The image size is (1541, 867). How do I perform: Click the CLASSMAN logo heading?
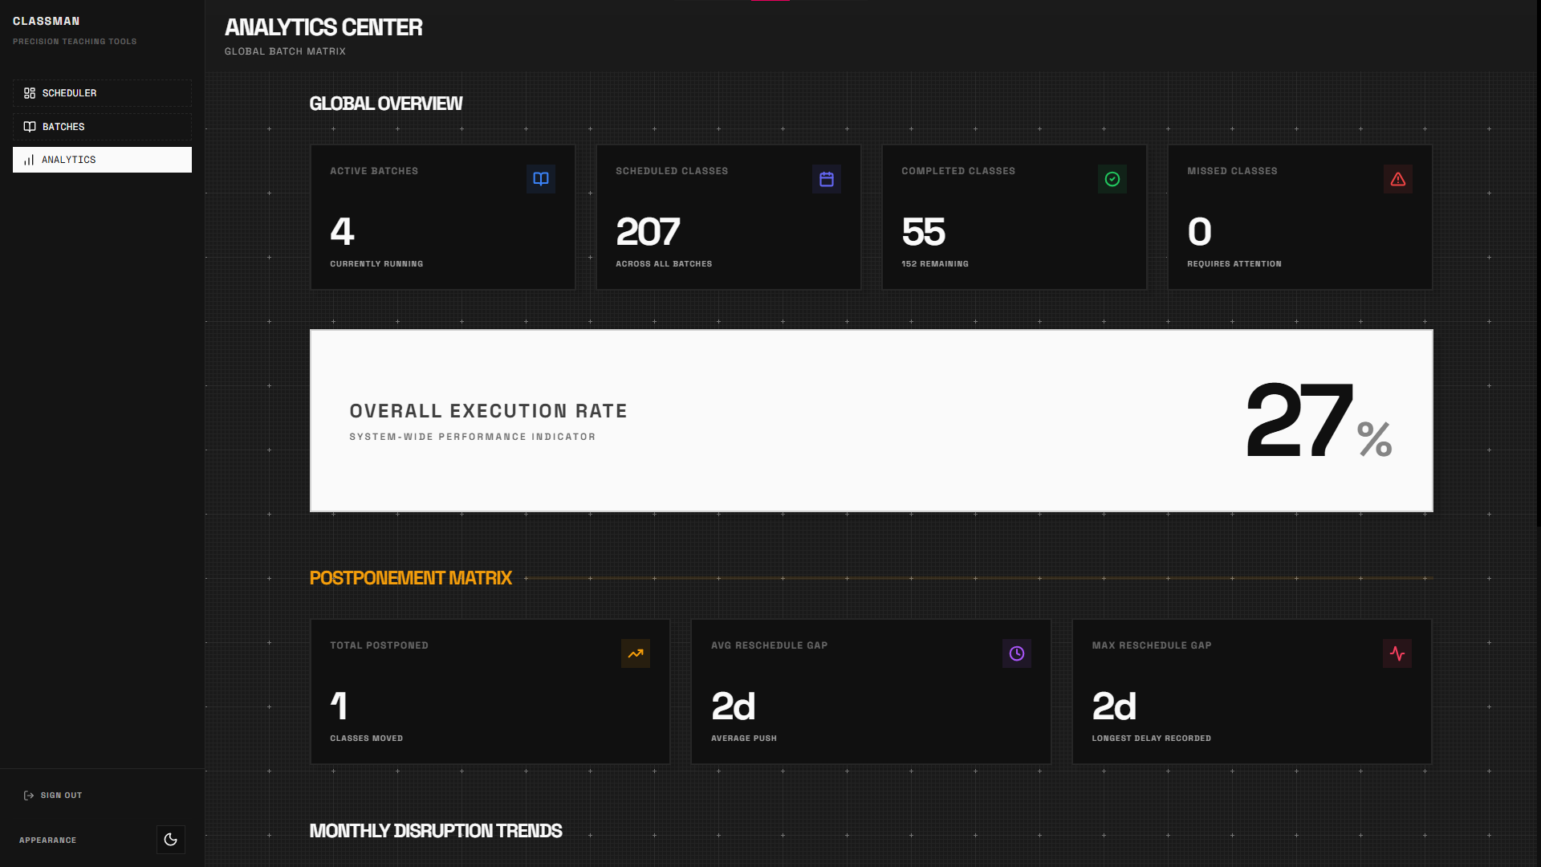coord(46,21)
